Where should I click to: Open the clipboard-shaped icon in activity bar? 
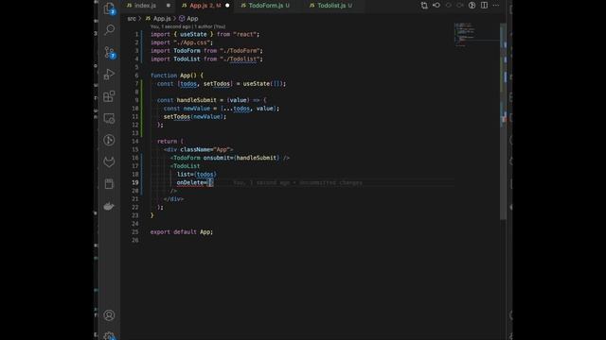point(109,184)
